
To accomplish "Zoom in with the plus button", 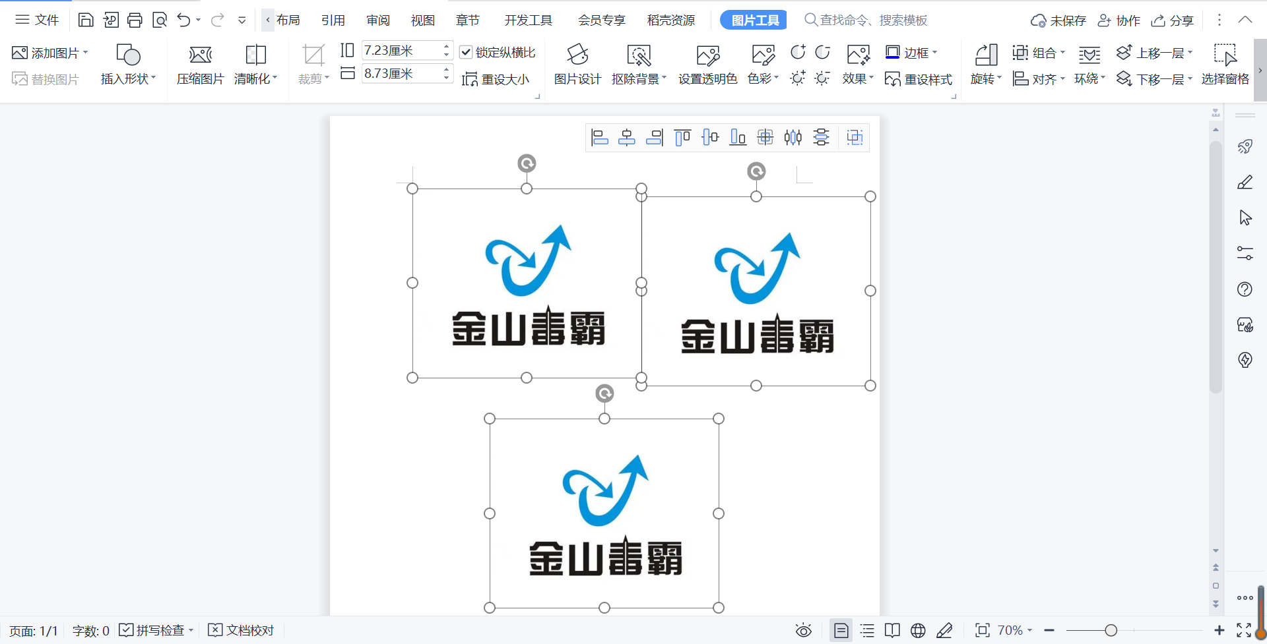I will 1219,631.
